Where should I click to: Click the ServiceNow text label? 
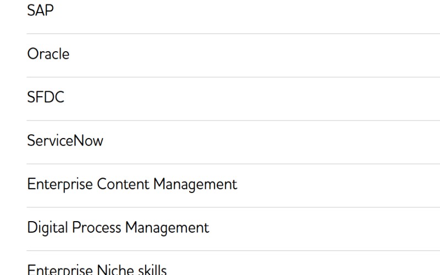pos(65,140)
